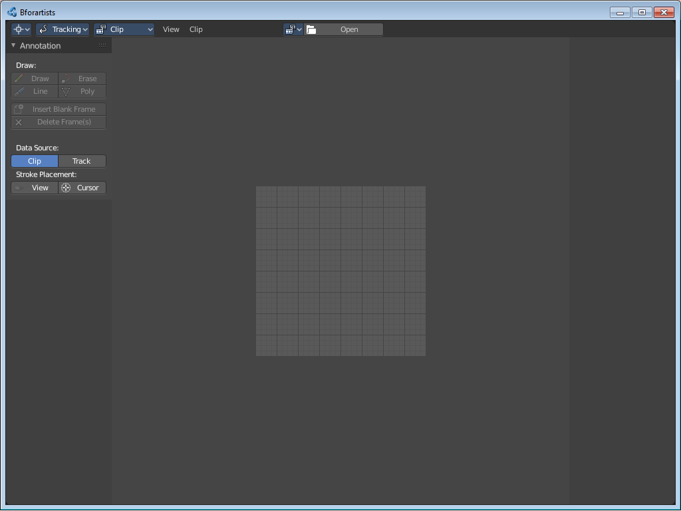Click the folder icon beside Open
Screen dimensions: 681x511
click(311, 29)
